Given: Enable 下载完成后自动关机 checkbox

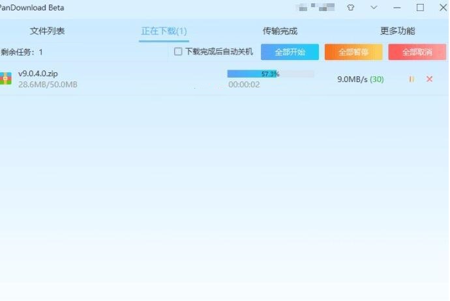Looking at the screenshot, I should tap(178, 51).
